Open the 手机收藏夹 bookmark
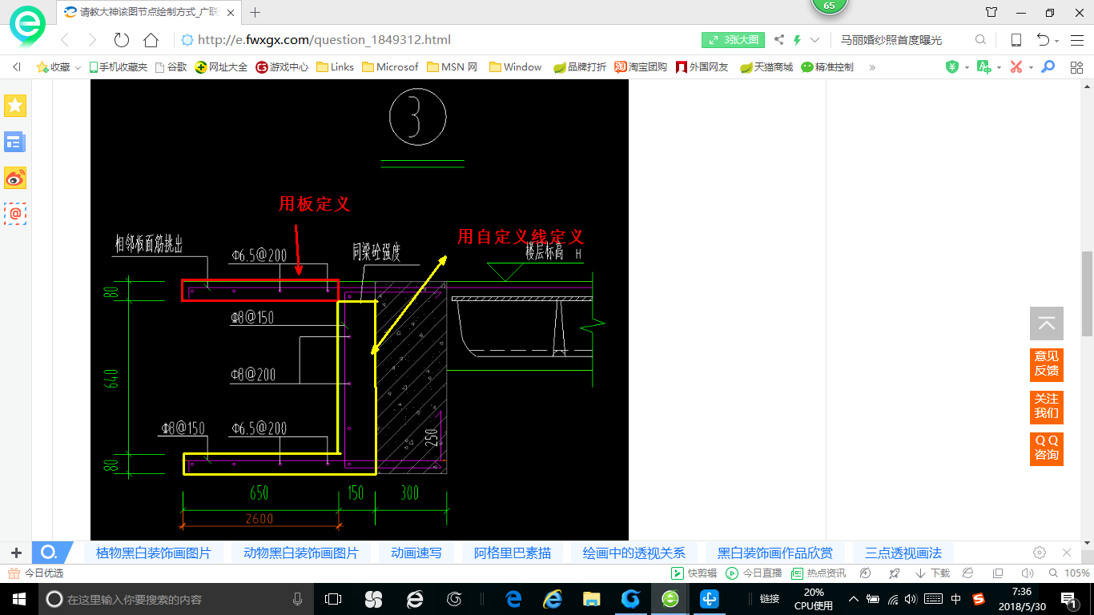The height and width of the screenshot is (615, 1094). pyautogui.click(x=118, y=67)
